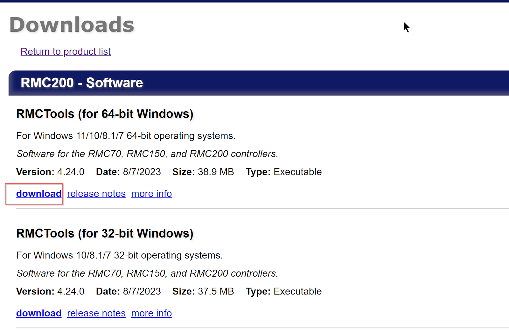Viewport: 509px width, 331px height.
Task: Open release notes for 64-bit RMCTools
Action: coord(96,194)
